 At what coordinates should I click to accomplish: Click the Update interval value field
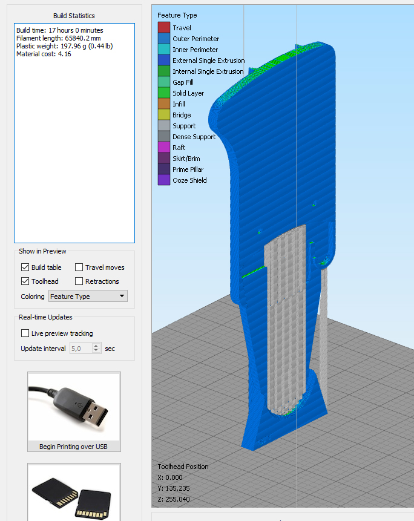(80, 348)
